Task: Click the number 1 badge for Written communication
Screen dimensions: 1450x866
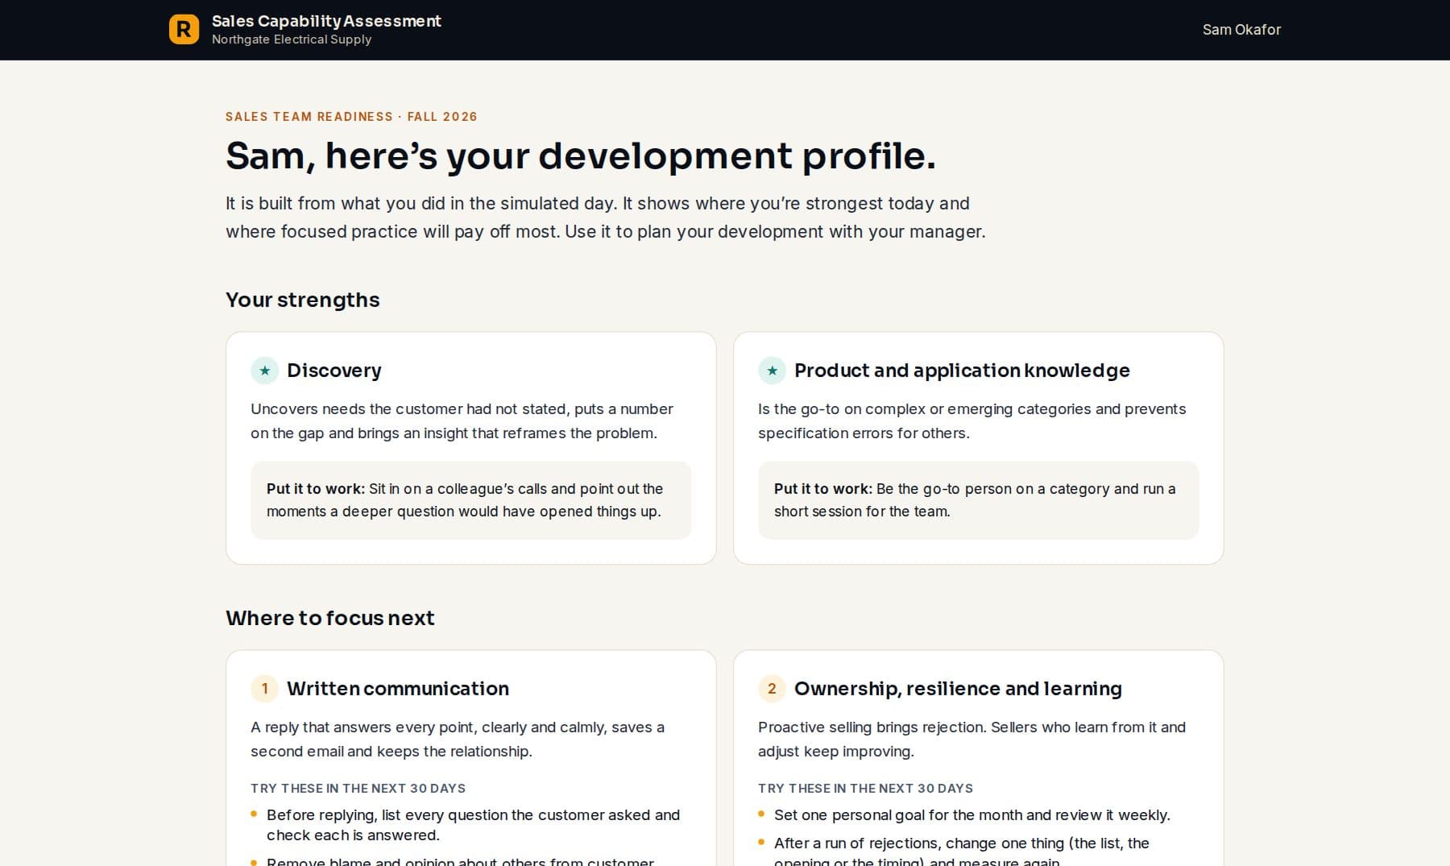Action: pos(264,689)
